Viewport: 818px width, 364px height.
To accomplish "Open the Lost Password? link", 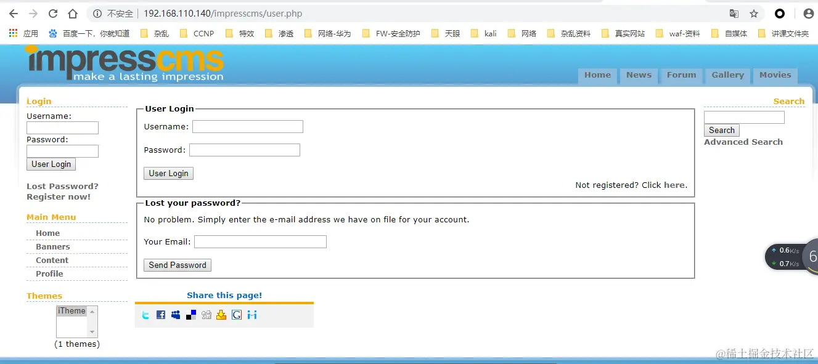I will click(62, 186).
